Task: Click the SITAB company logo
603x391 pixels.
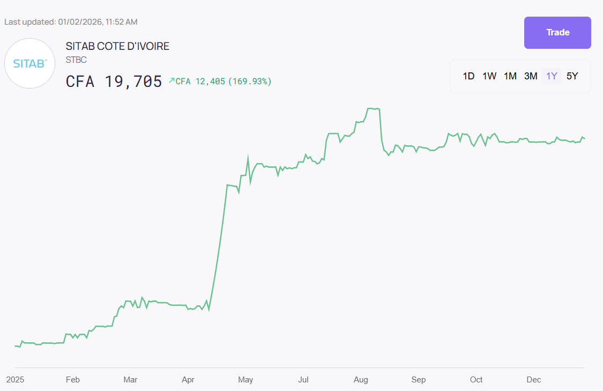Action: 30,63
